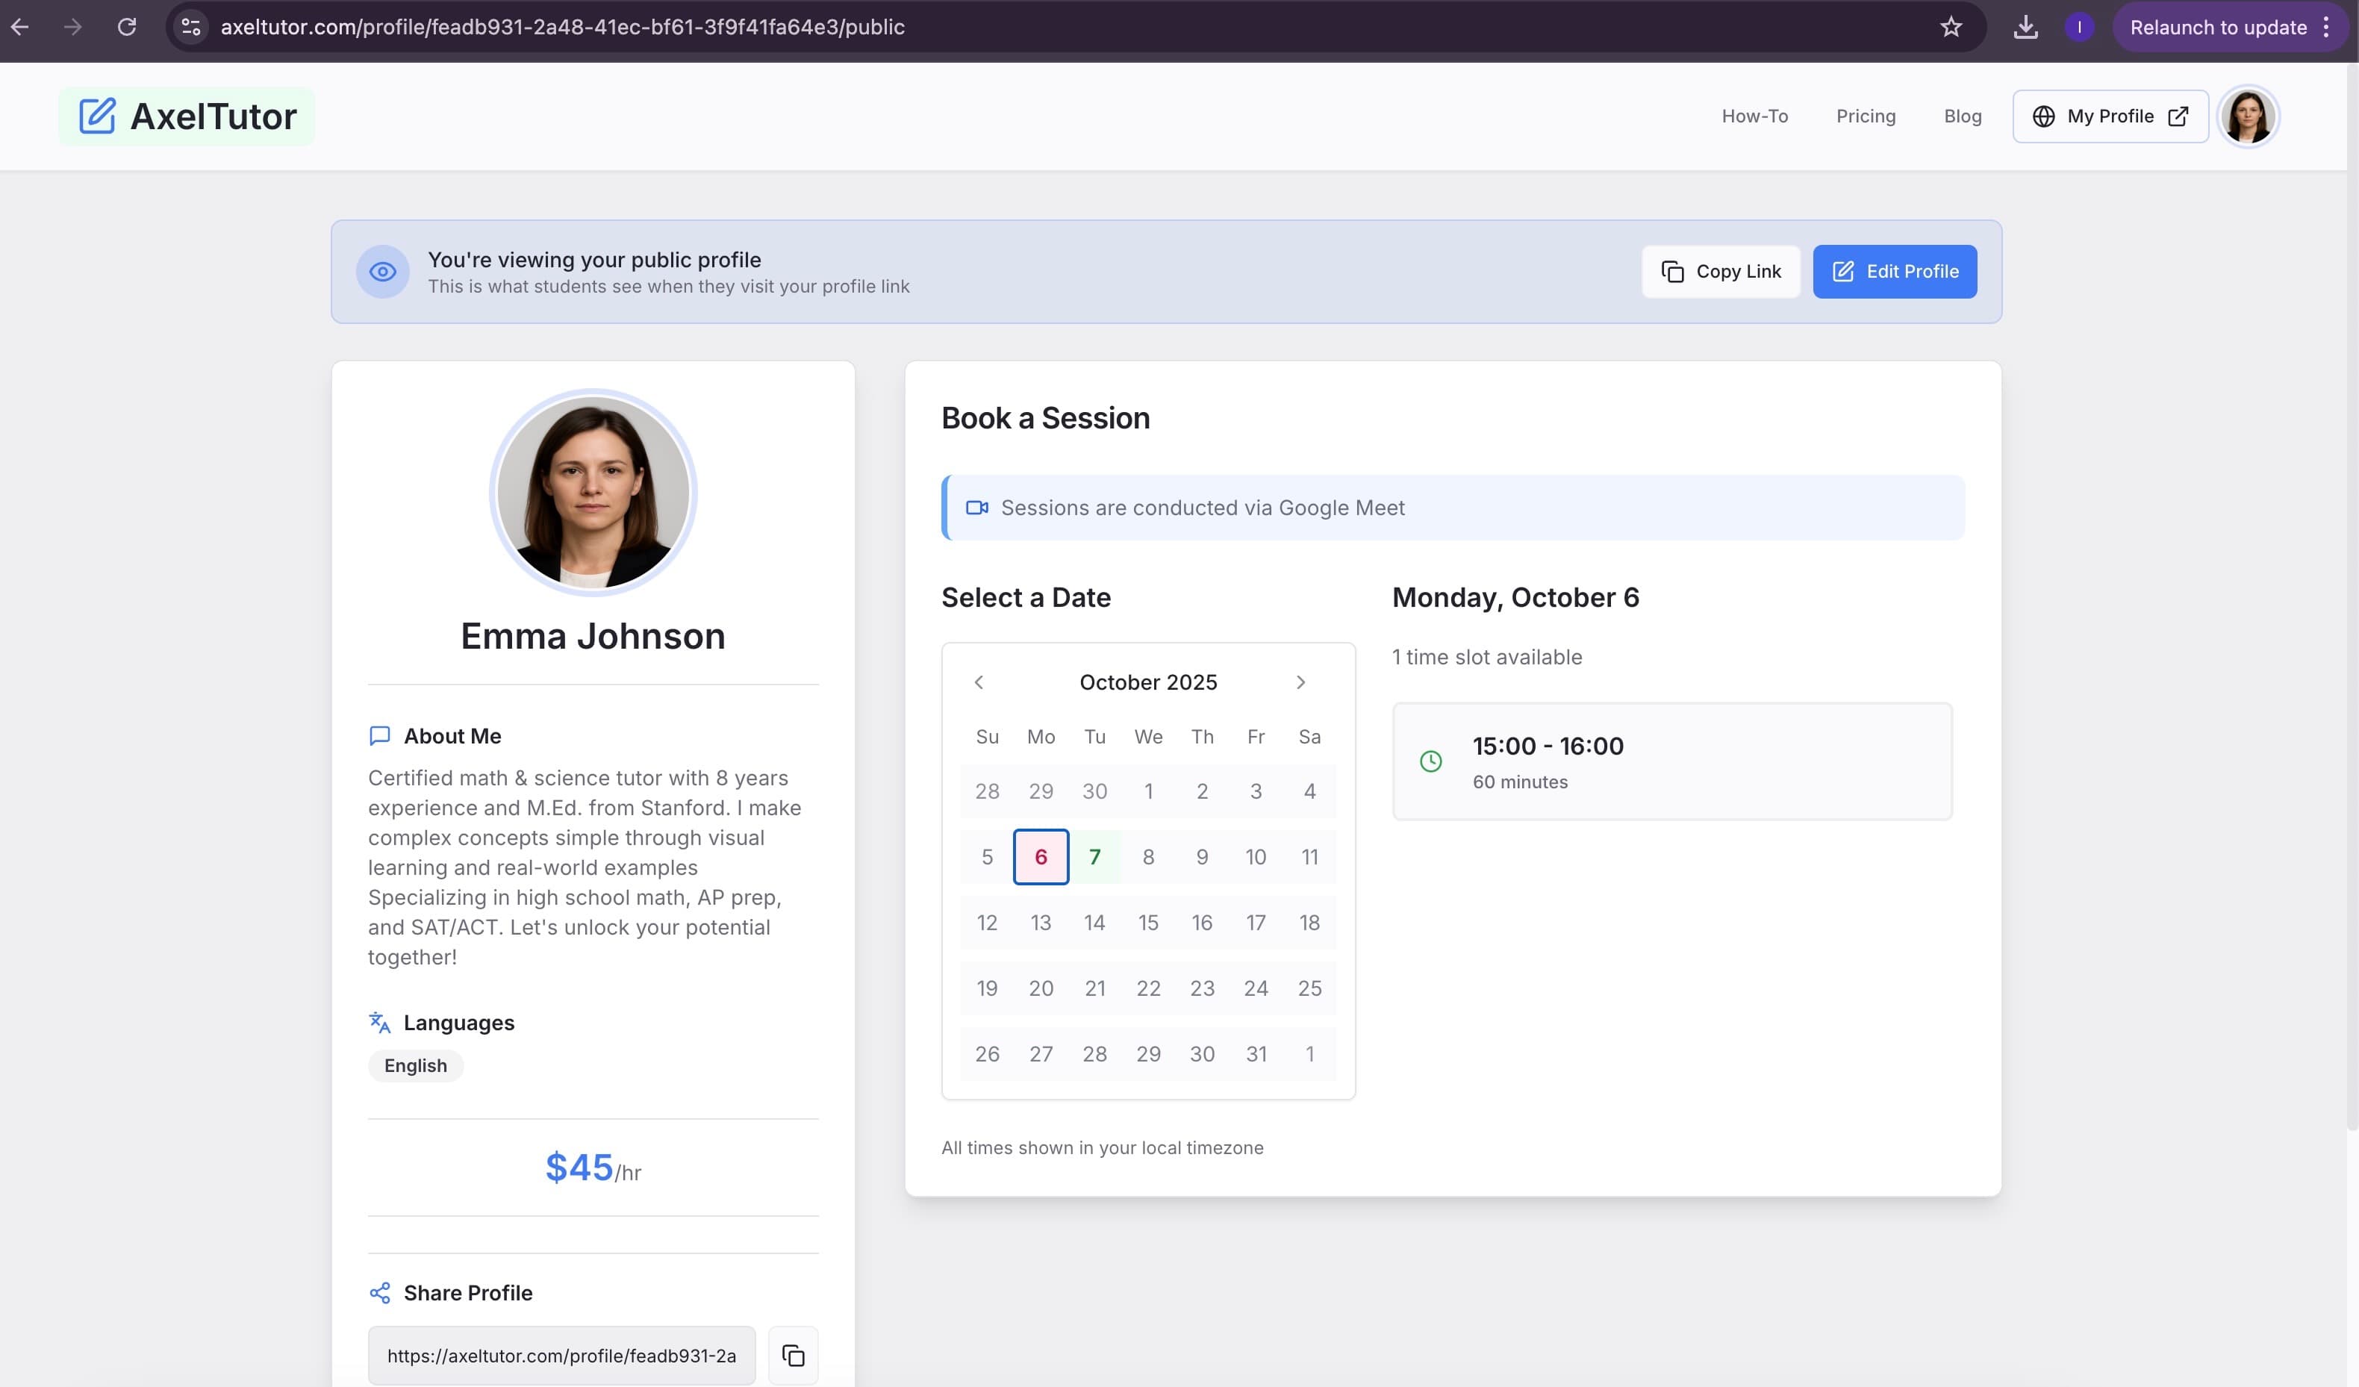Image resolution: width=2359 pixels, height=1387 pixels.
Task: Select the 15:00 - 16:00 time slot
Action: (x=1672, y=761)
